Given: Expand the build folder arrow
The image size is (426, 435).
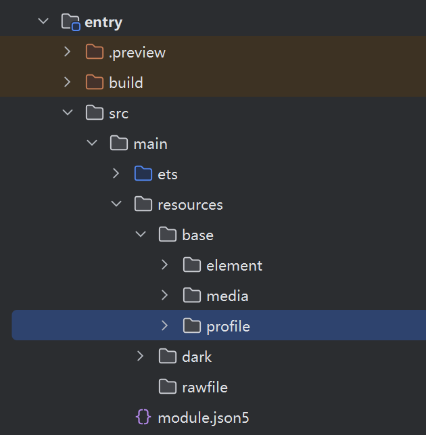Looking at the screenshot, I should point(68,82).
